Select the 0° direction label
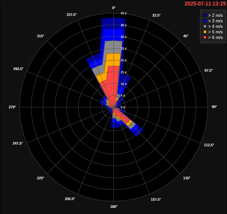227x214 pixels. point(114,8)
